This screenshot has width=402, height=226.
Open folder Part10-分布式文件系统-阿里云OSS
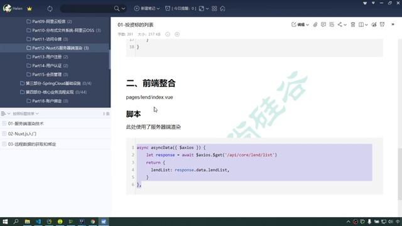pos(63,30)
